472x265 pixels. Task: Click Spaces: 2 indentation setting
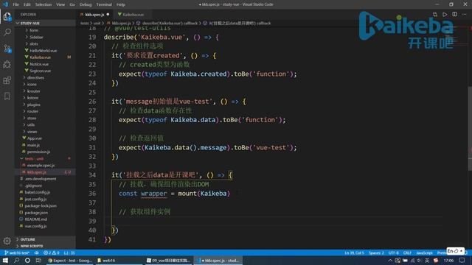click(376, 253)
